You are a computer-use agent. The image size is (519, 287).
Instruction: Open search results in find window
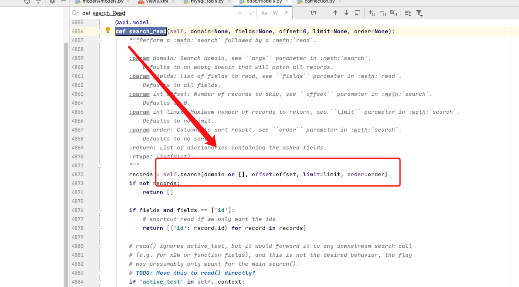click(357, 13)
